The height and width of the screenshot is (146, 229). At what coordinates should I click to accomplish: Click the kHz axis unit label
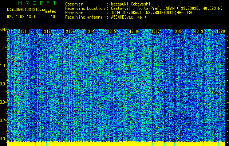(3, 30)
